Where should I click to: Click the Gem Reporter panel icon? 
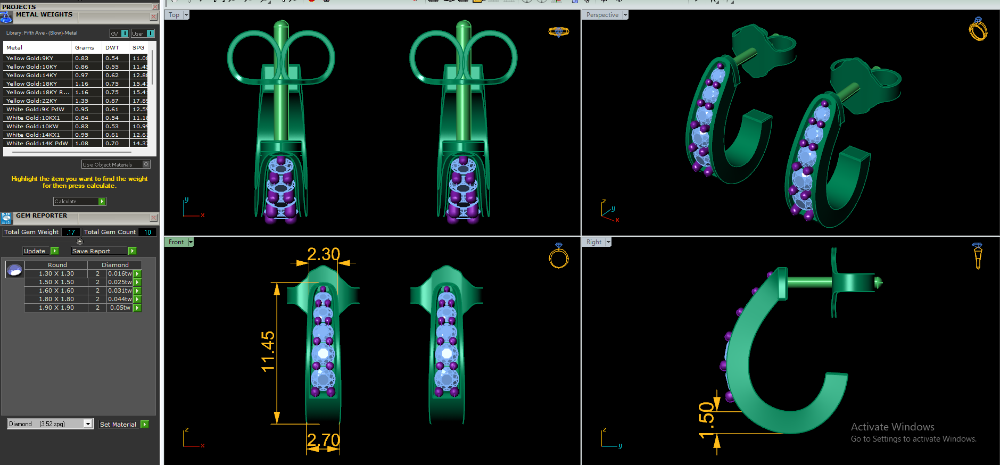pos(6,218)
